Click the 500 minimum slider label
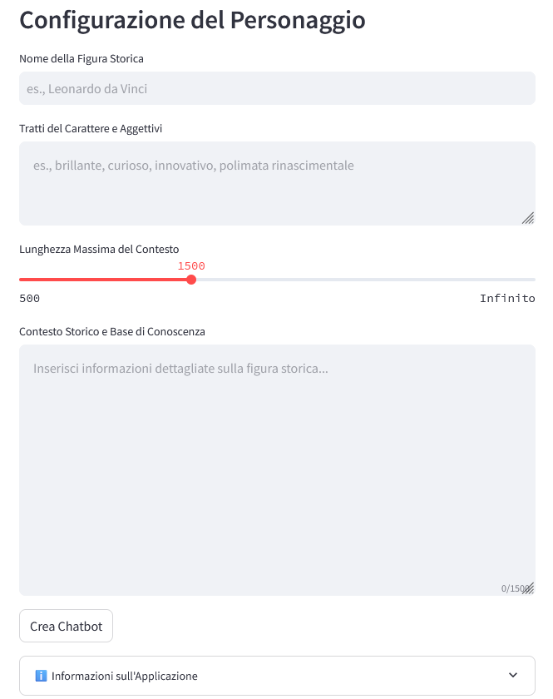This screenshot has height=699, width=553. coord(30,299)
